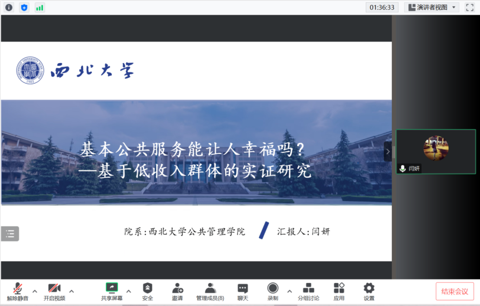480x306 pixels.
Task: Open the 安全 security menu
Action: click(148, 292)
